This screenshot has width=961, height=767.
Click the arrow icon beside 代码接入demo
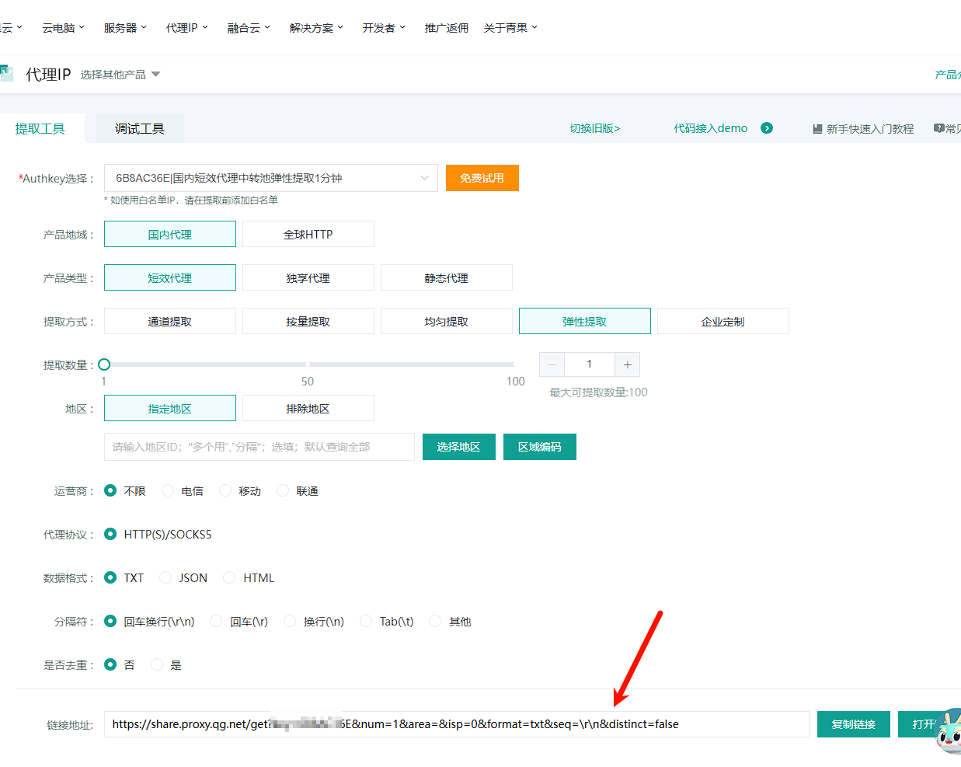point(767,128)
